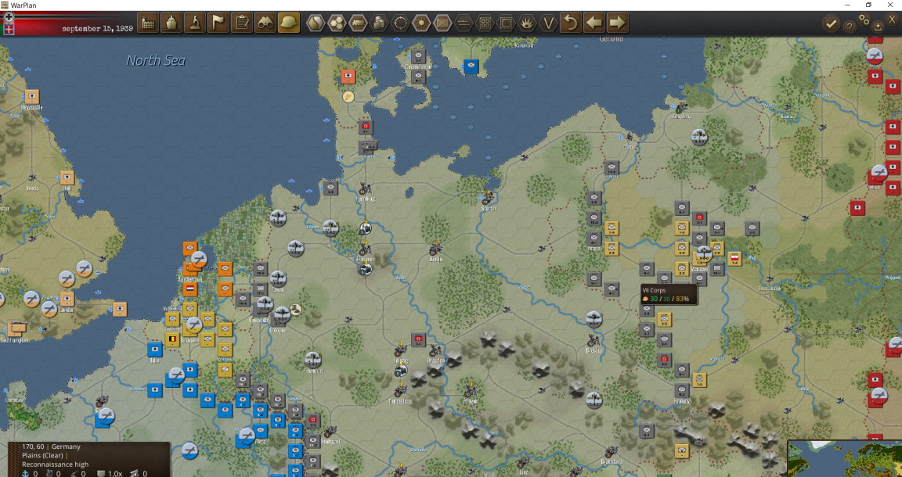The image size is (902, 477).
Task: Click the North Sea label
Action: tap(156, 60)
